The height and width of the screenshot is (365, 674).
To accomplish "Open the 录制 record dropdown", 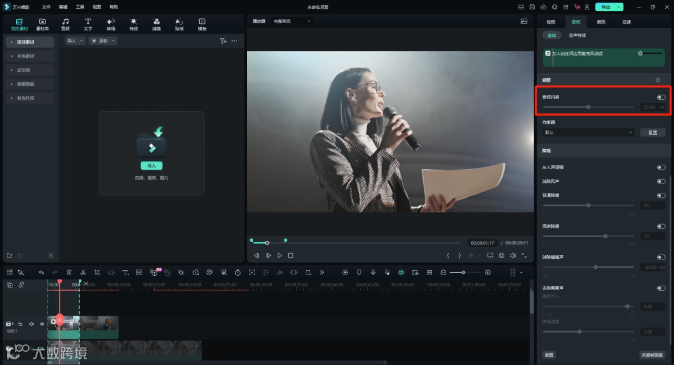I will tap(103, 41).
